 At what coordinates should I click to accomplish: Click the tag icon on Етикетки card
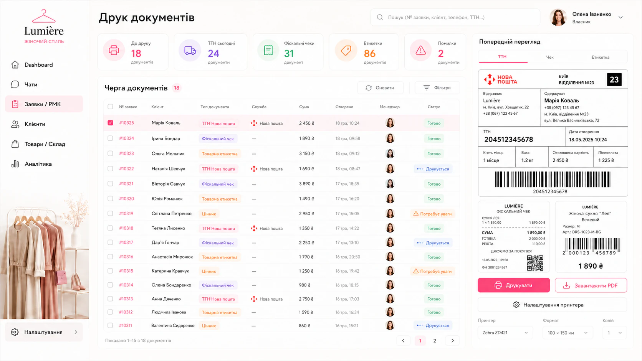point(346,50)
